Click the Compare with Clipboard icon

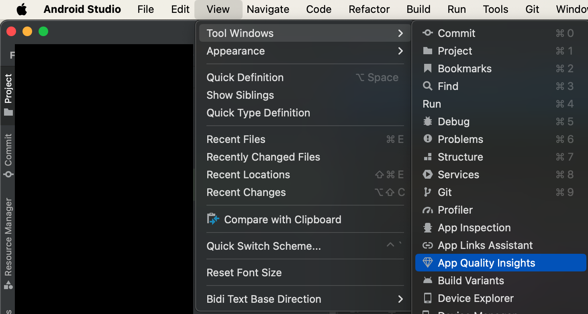coord(213,219)
